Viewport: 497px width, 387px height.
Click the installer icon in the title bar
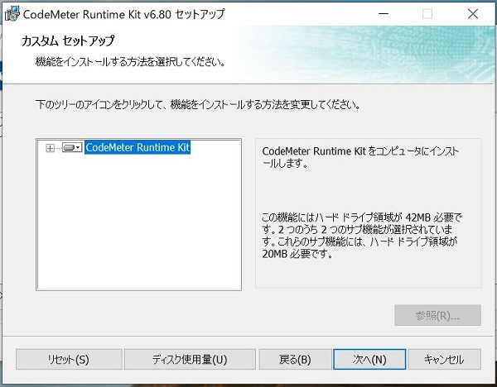click(x=12, y=14)
